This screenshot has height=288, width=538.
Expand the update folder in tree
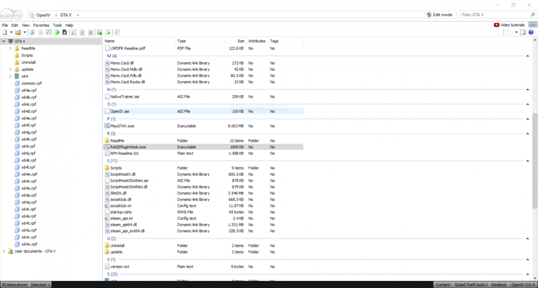(x=10, y=69)
